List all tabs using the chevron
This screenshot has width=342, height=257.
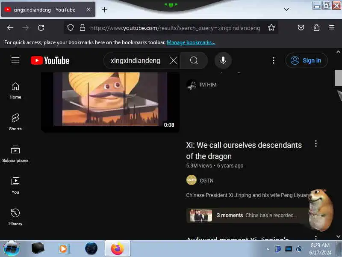click(286, 9)
